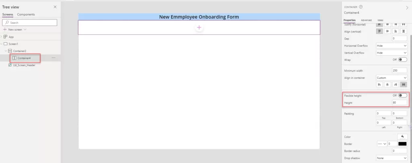This screenshot has height=163, width=412.
Task: Open the Advanced properties tab
Action: point(366,20)
